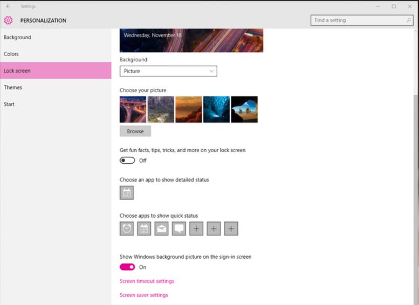Add app in second plus quick status slot
Screen dimensions: 419x305
214,228
